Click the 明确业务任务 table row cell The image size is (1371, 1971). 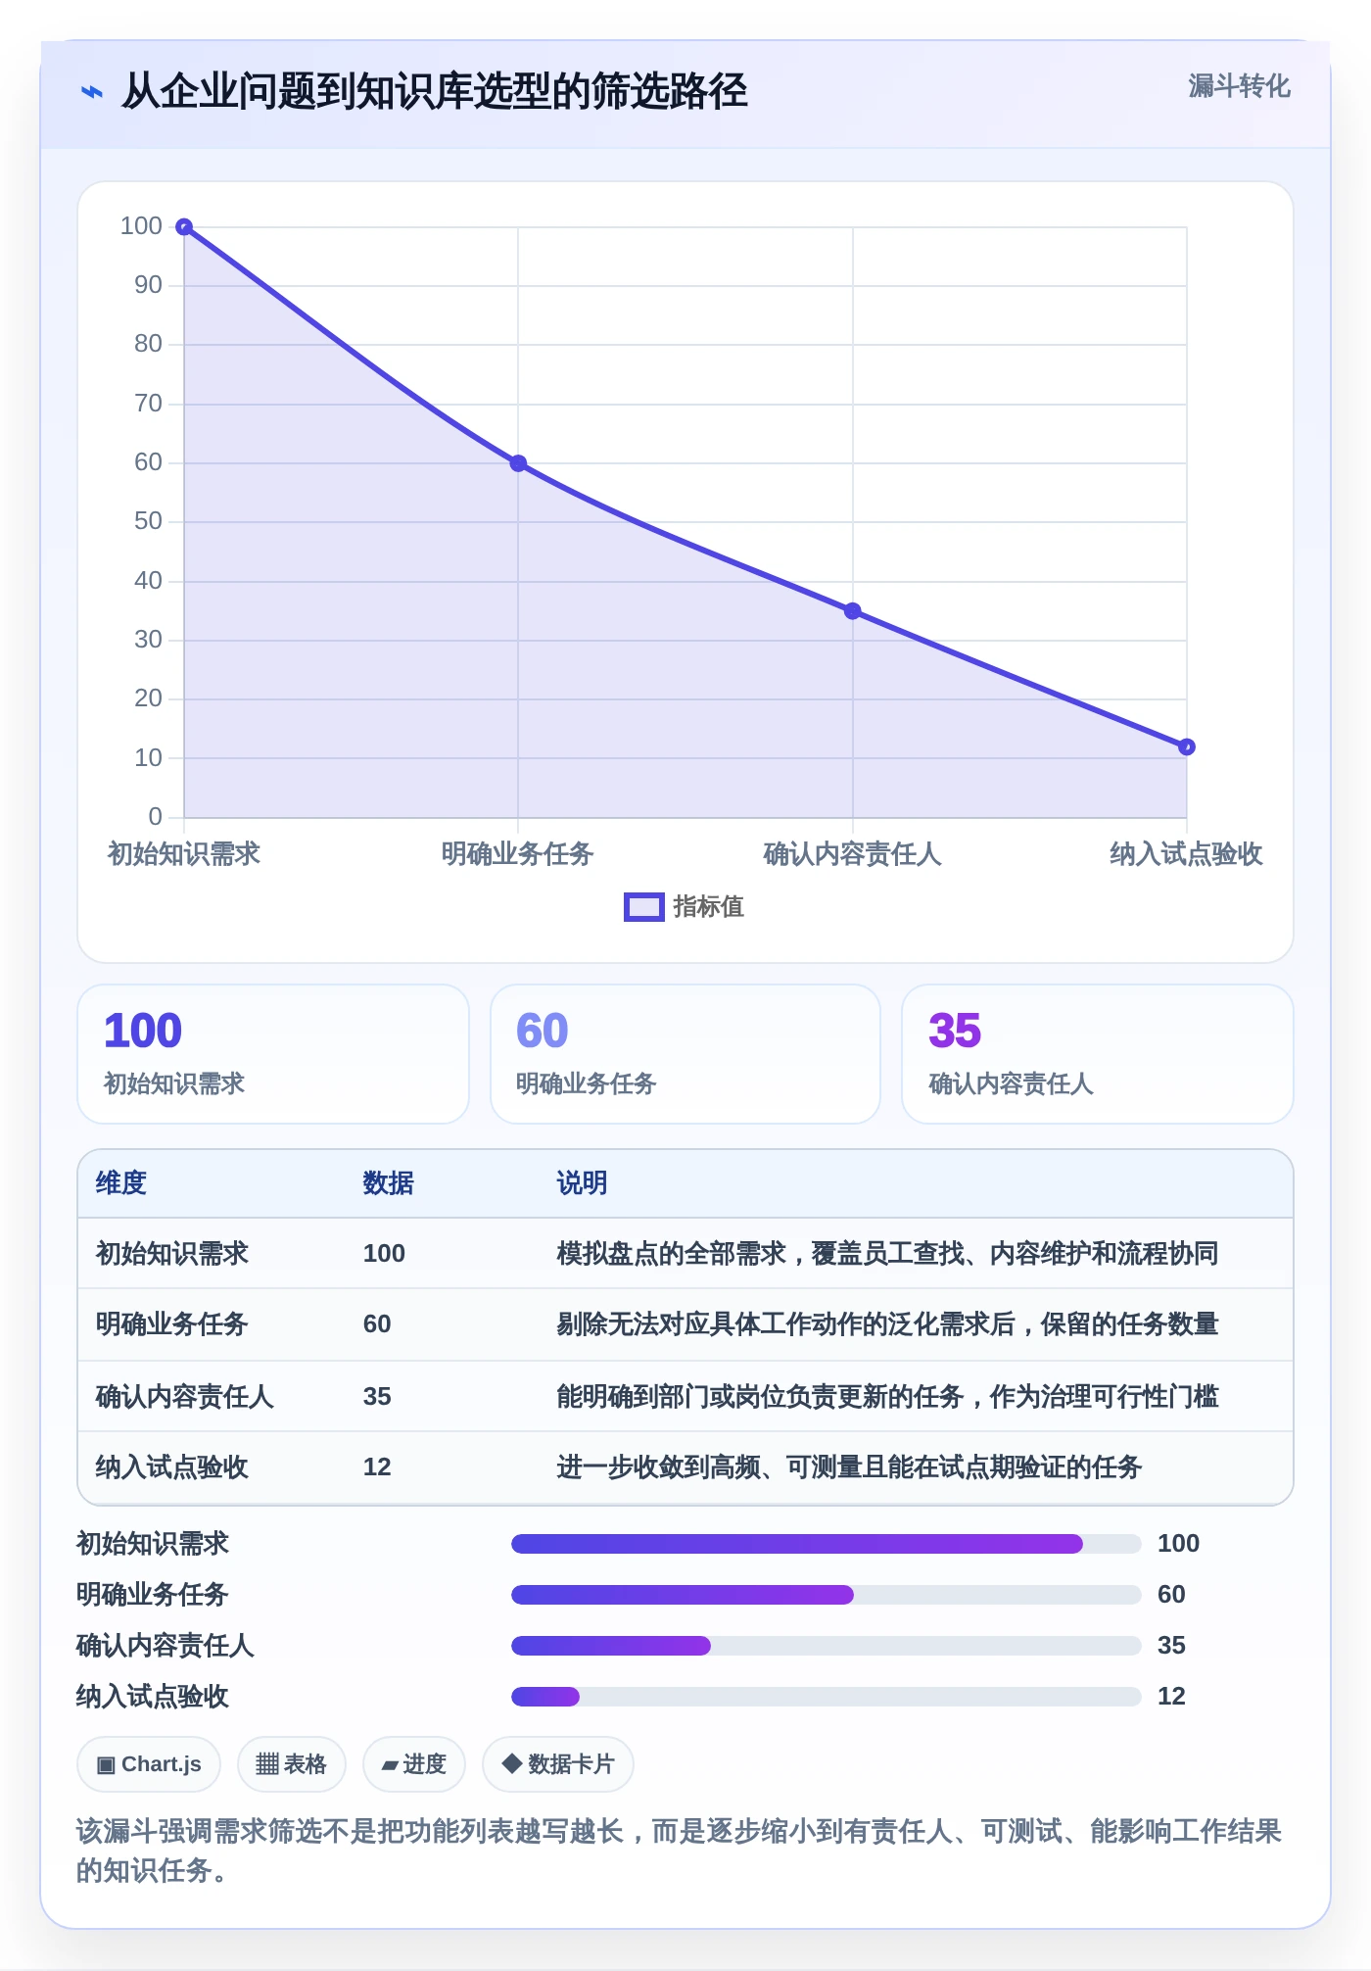tap(172, 1324)
